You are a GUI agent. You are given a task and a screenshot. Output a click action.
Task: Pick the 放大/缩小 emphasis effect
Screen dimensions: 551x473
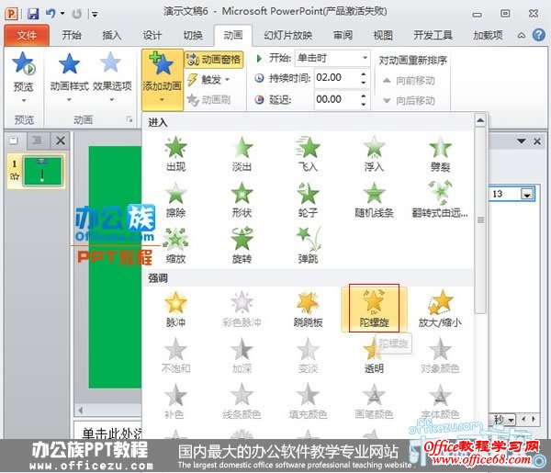(439, 308)
